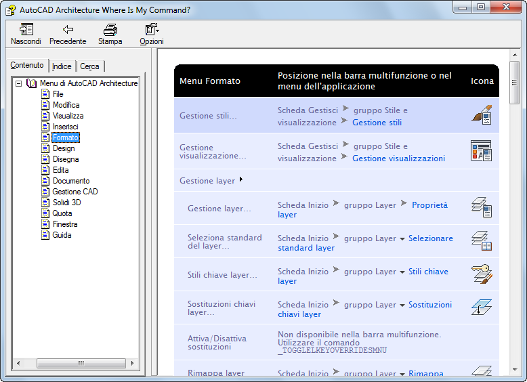Click the Sostituzioni chiavi layer icon
Image resolution: width=527 pixels, height=382 pixels.
[482, 307]
